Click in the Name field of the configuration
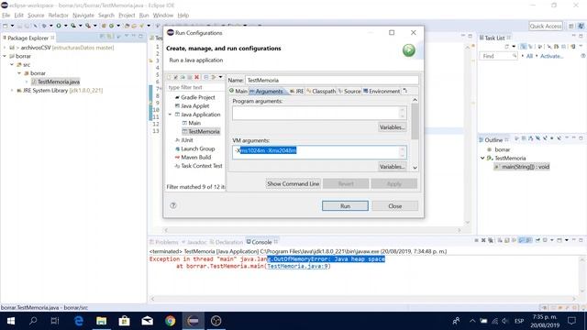Screen dimensions: 587x330 tap(332, 80)
